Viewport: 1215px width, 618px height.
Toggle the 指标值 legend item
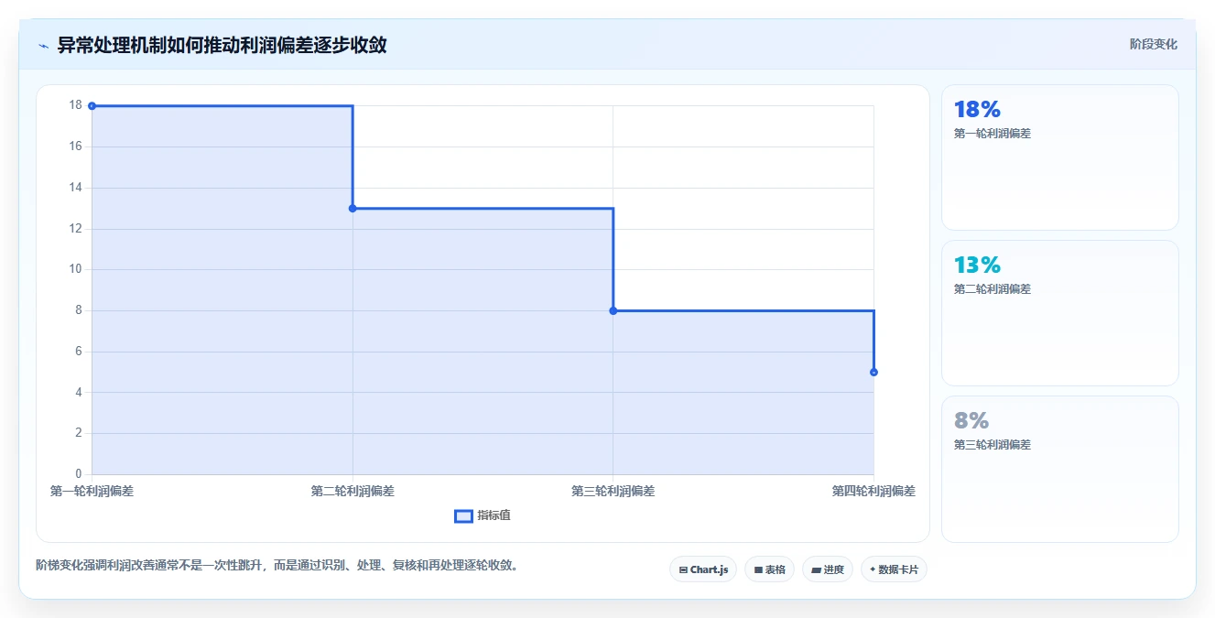483,515
